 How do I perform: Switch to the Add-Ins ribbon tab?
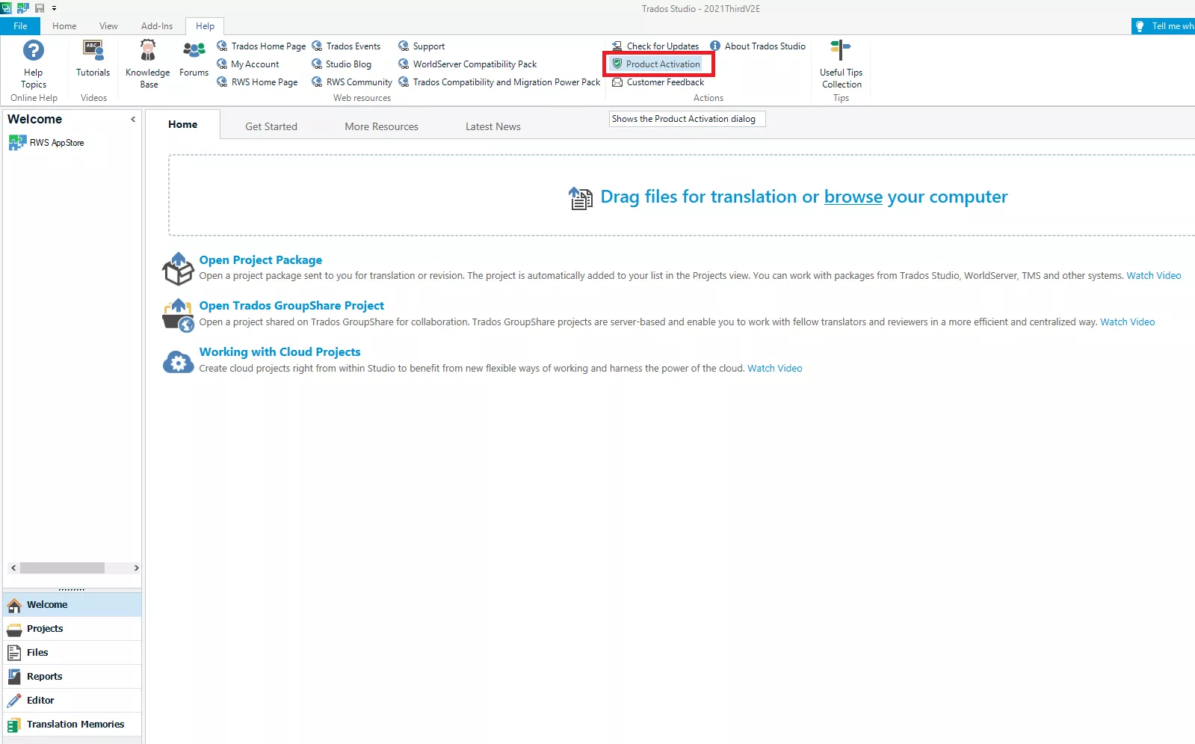[157, 26]
